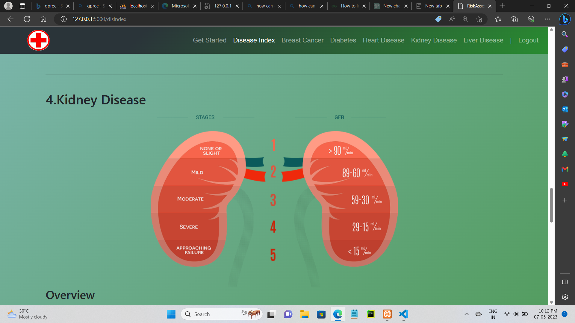Navigate to Get Started page

point(210,40)
